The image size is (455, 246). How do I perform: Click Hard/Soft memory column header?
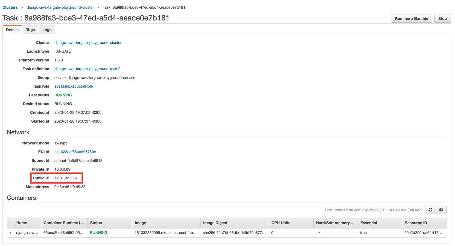pyautogui.click(x=335, y=223)
